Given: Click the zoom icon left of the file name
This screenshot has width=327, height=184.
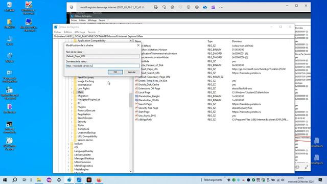Looking at the screenshot, I should [x=72, y=7].
